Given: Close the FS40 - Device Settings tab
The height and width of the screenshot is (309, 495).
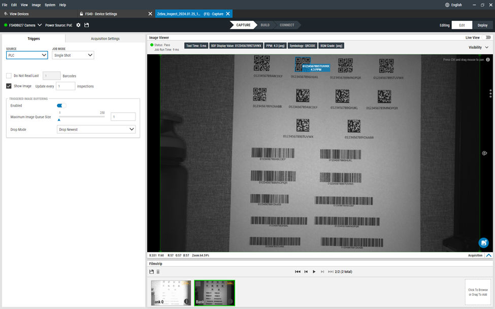Looking at the screenshot, I should pos(150,14).
